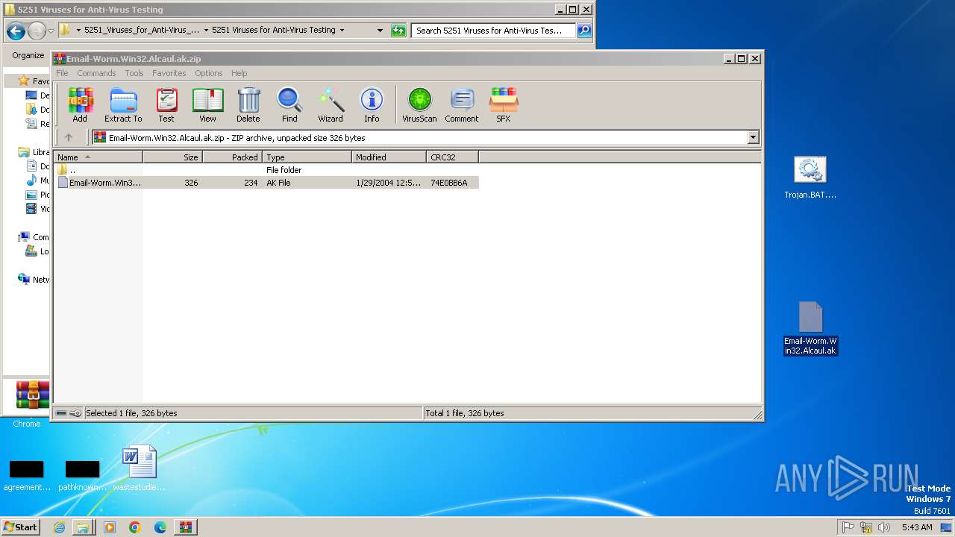
Task: Open the View file tool
Action: pyautogui.click(x=207, y=105)
